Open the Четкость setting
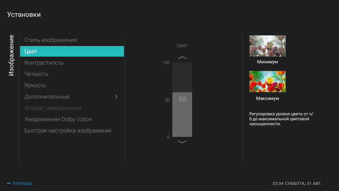339x191 pixels. coord(36,74)
